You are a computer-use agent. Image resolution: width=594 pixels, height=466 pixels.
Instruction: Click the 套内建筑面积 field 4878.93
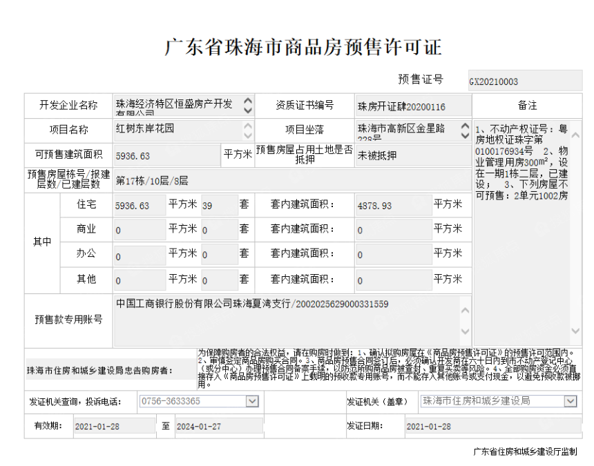coord(394,206)
